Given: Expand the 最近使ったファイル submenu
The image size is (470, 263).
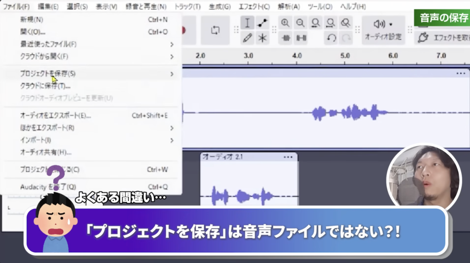Looking at the screenshot, I should coord(92,44).
